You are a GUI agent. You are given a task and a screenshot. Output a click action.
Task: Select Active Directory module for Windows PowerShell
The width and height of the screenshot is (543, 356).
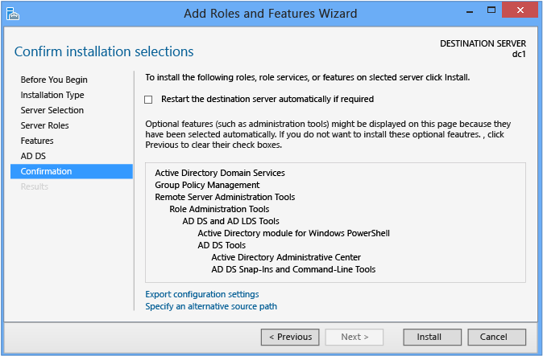tap(294, 233)
